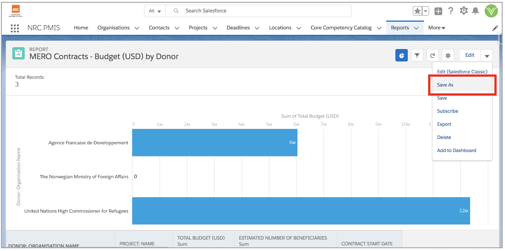
Task: Choose Delete from the menu
Action: pos(462,137)
